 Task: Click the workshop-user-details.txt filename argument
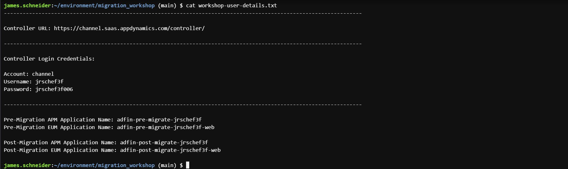[237, 5]
